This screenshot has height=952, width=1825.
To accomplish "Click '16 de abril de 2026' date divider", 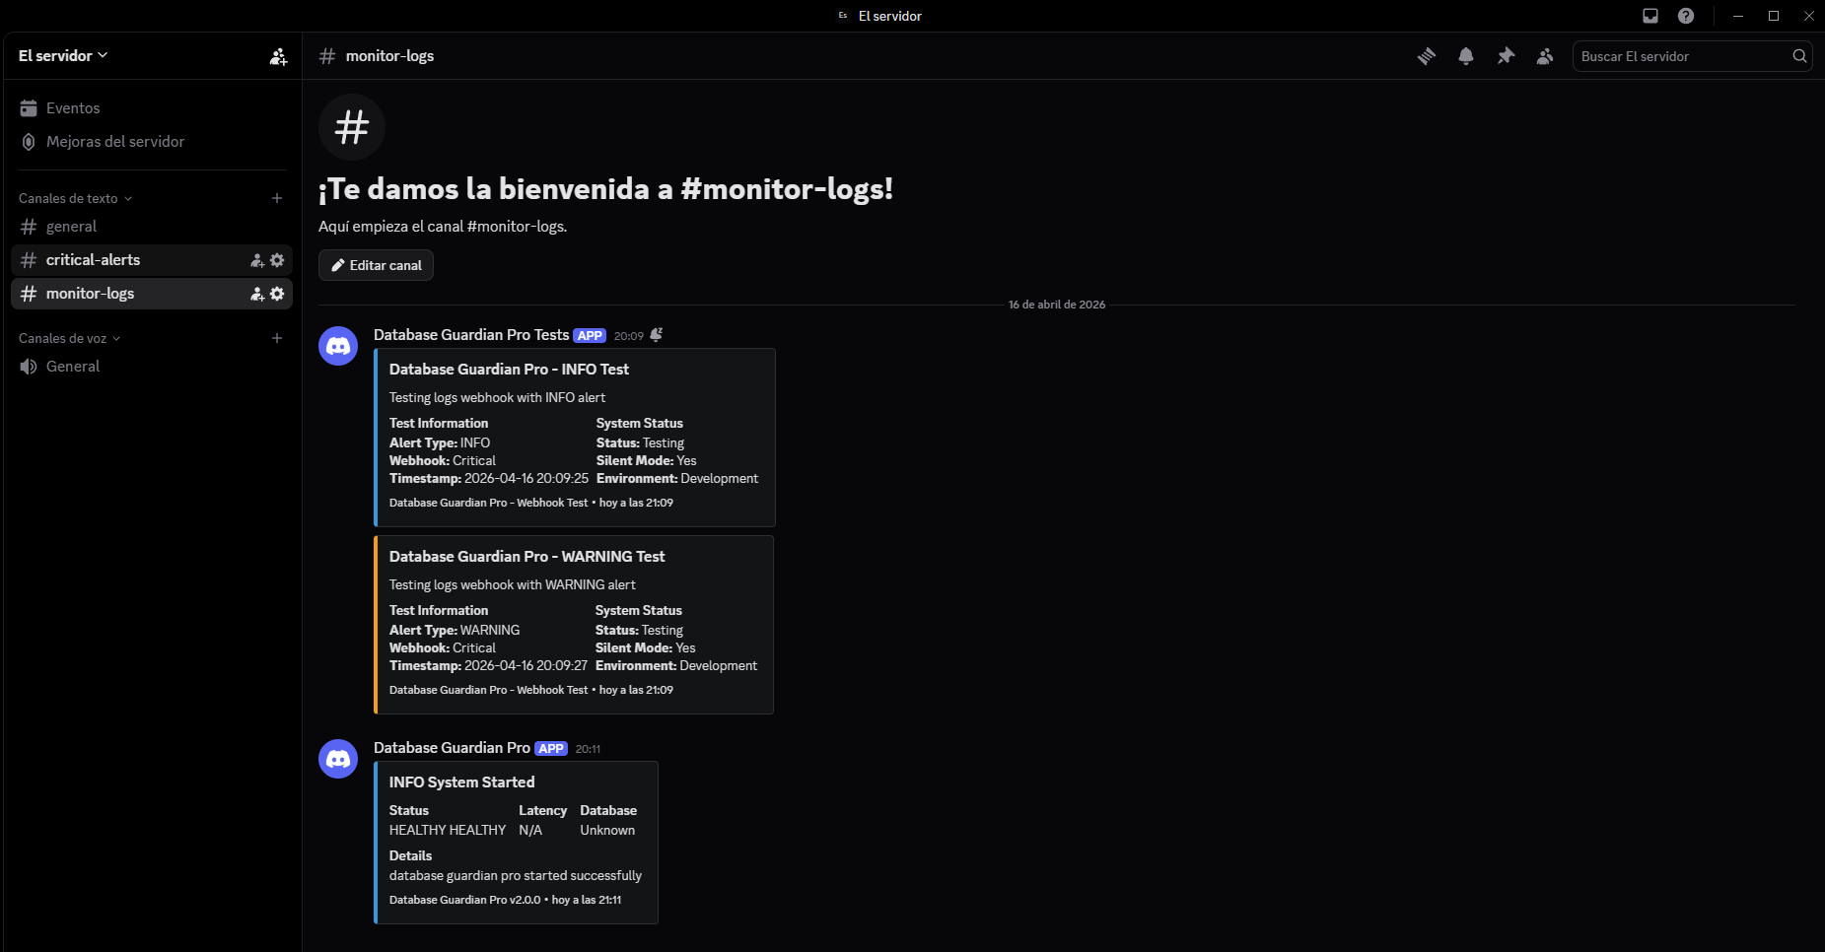I will [x=1056, y=305].
